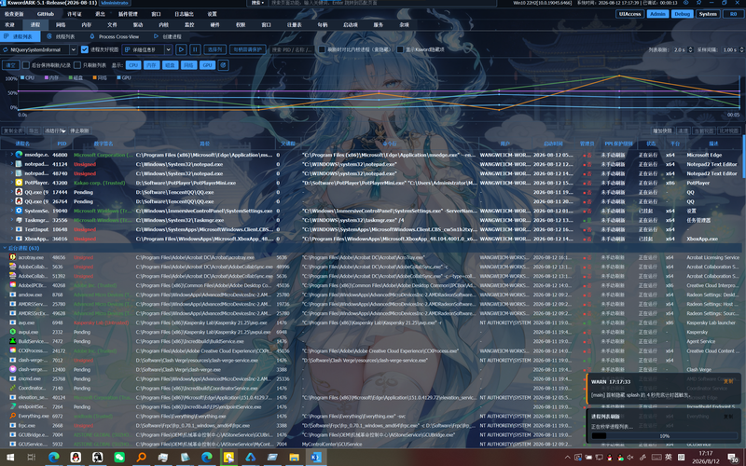Viewport: 746px width, 466px height.
Task: Open the 冻结行为 dropdown button
Action: [x=55, y=130]
